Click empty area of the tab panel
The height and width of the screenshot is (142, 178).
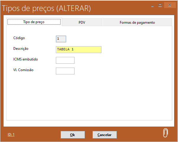tap(118, 95)
